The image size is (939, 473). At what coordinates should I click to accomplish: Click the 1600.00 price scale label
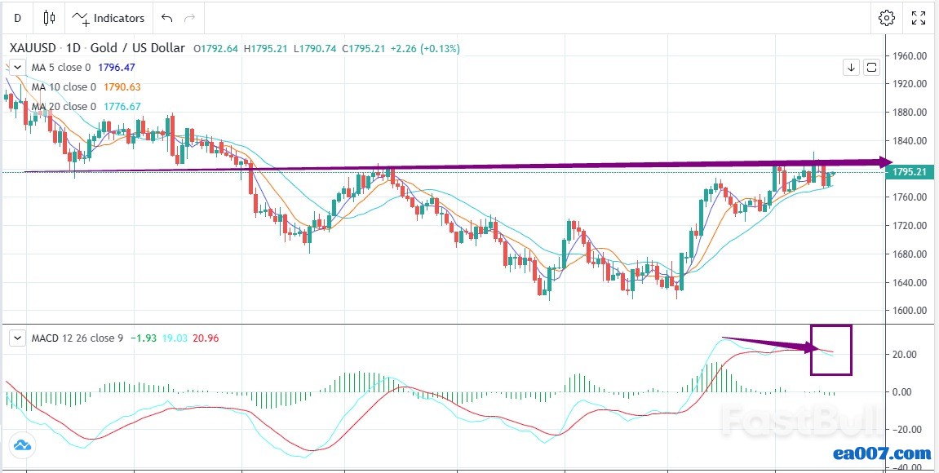(x=910, y=311)
